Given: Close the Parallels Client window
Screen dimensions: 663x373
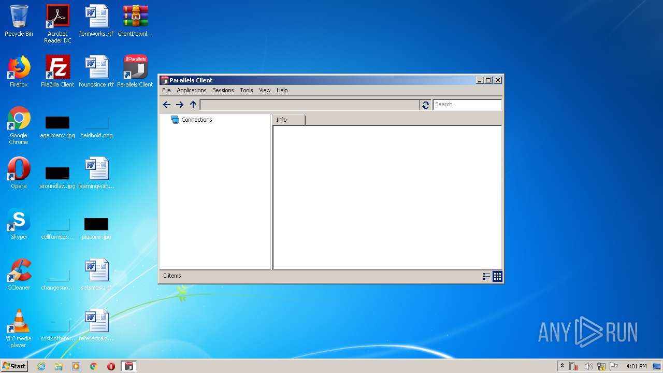Looking at the screenshot, I should (498, 80).
